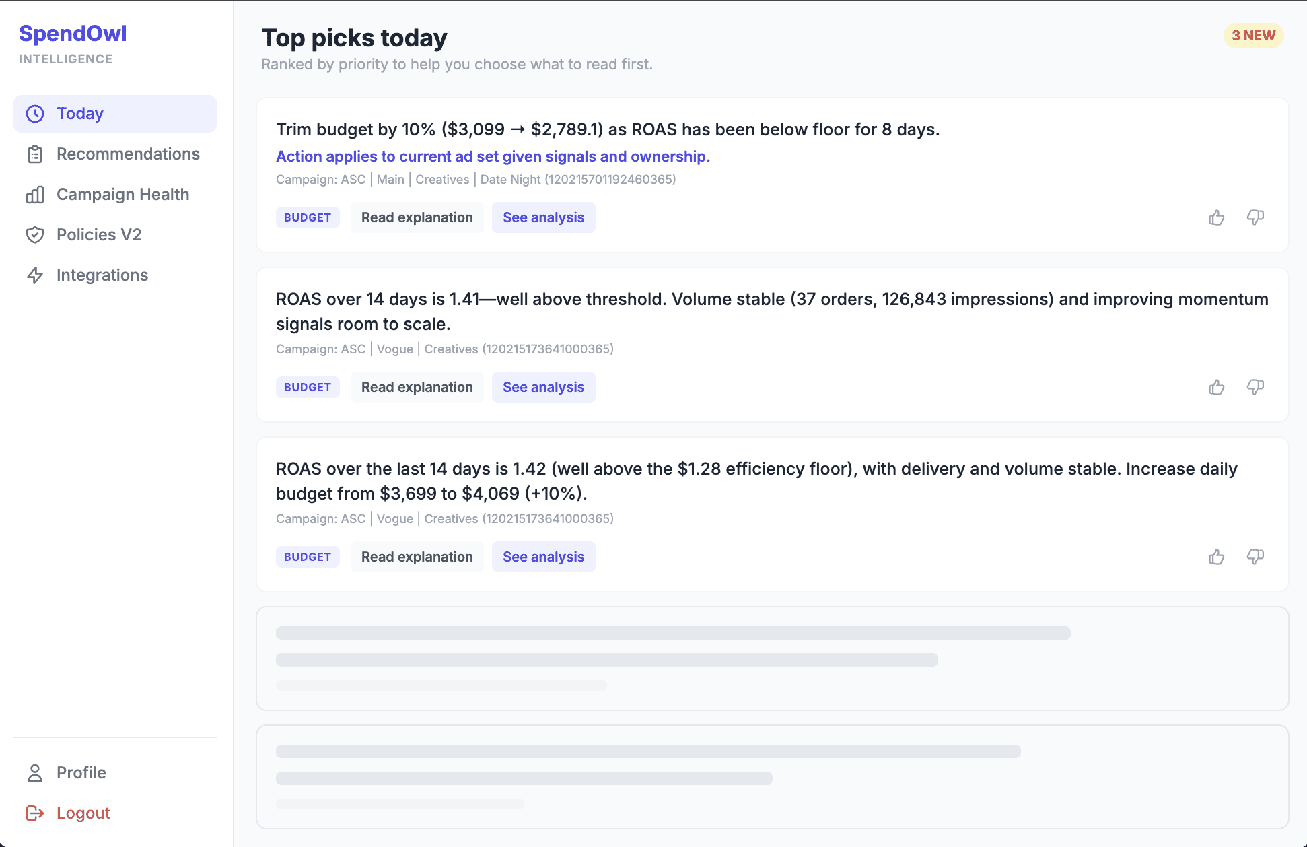Screen dimensions: 1307x847
Task: Click the Campaign Health chart icon
Action: [36, 195]
